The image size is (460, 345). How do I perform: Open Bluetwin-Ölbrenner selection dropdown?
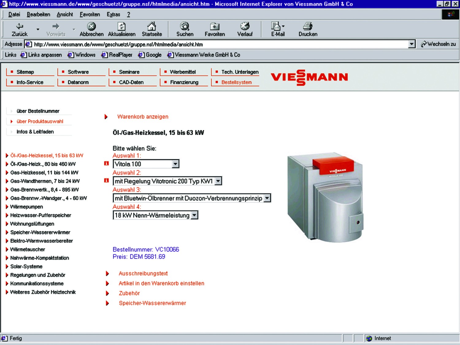click(x=267, y=198)
